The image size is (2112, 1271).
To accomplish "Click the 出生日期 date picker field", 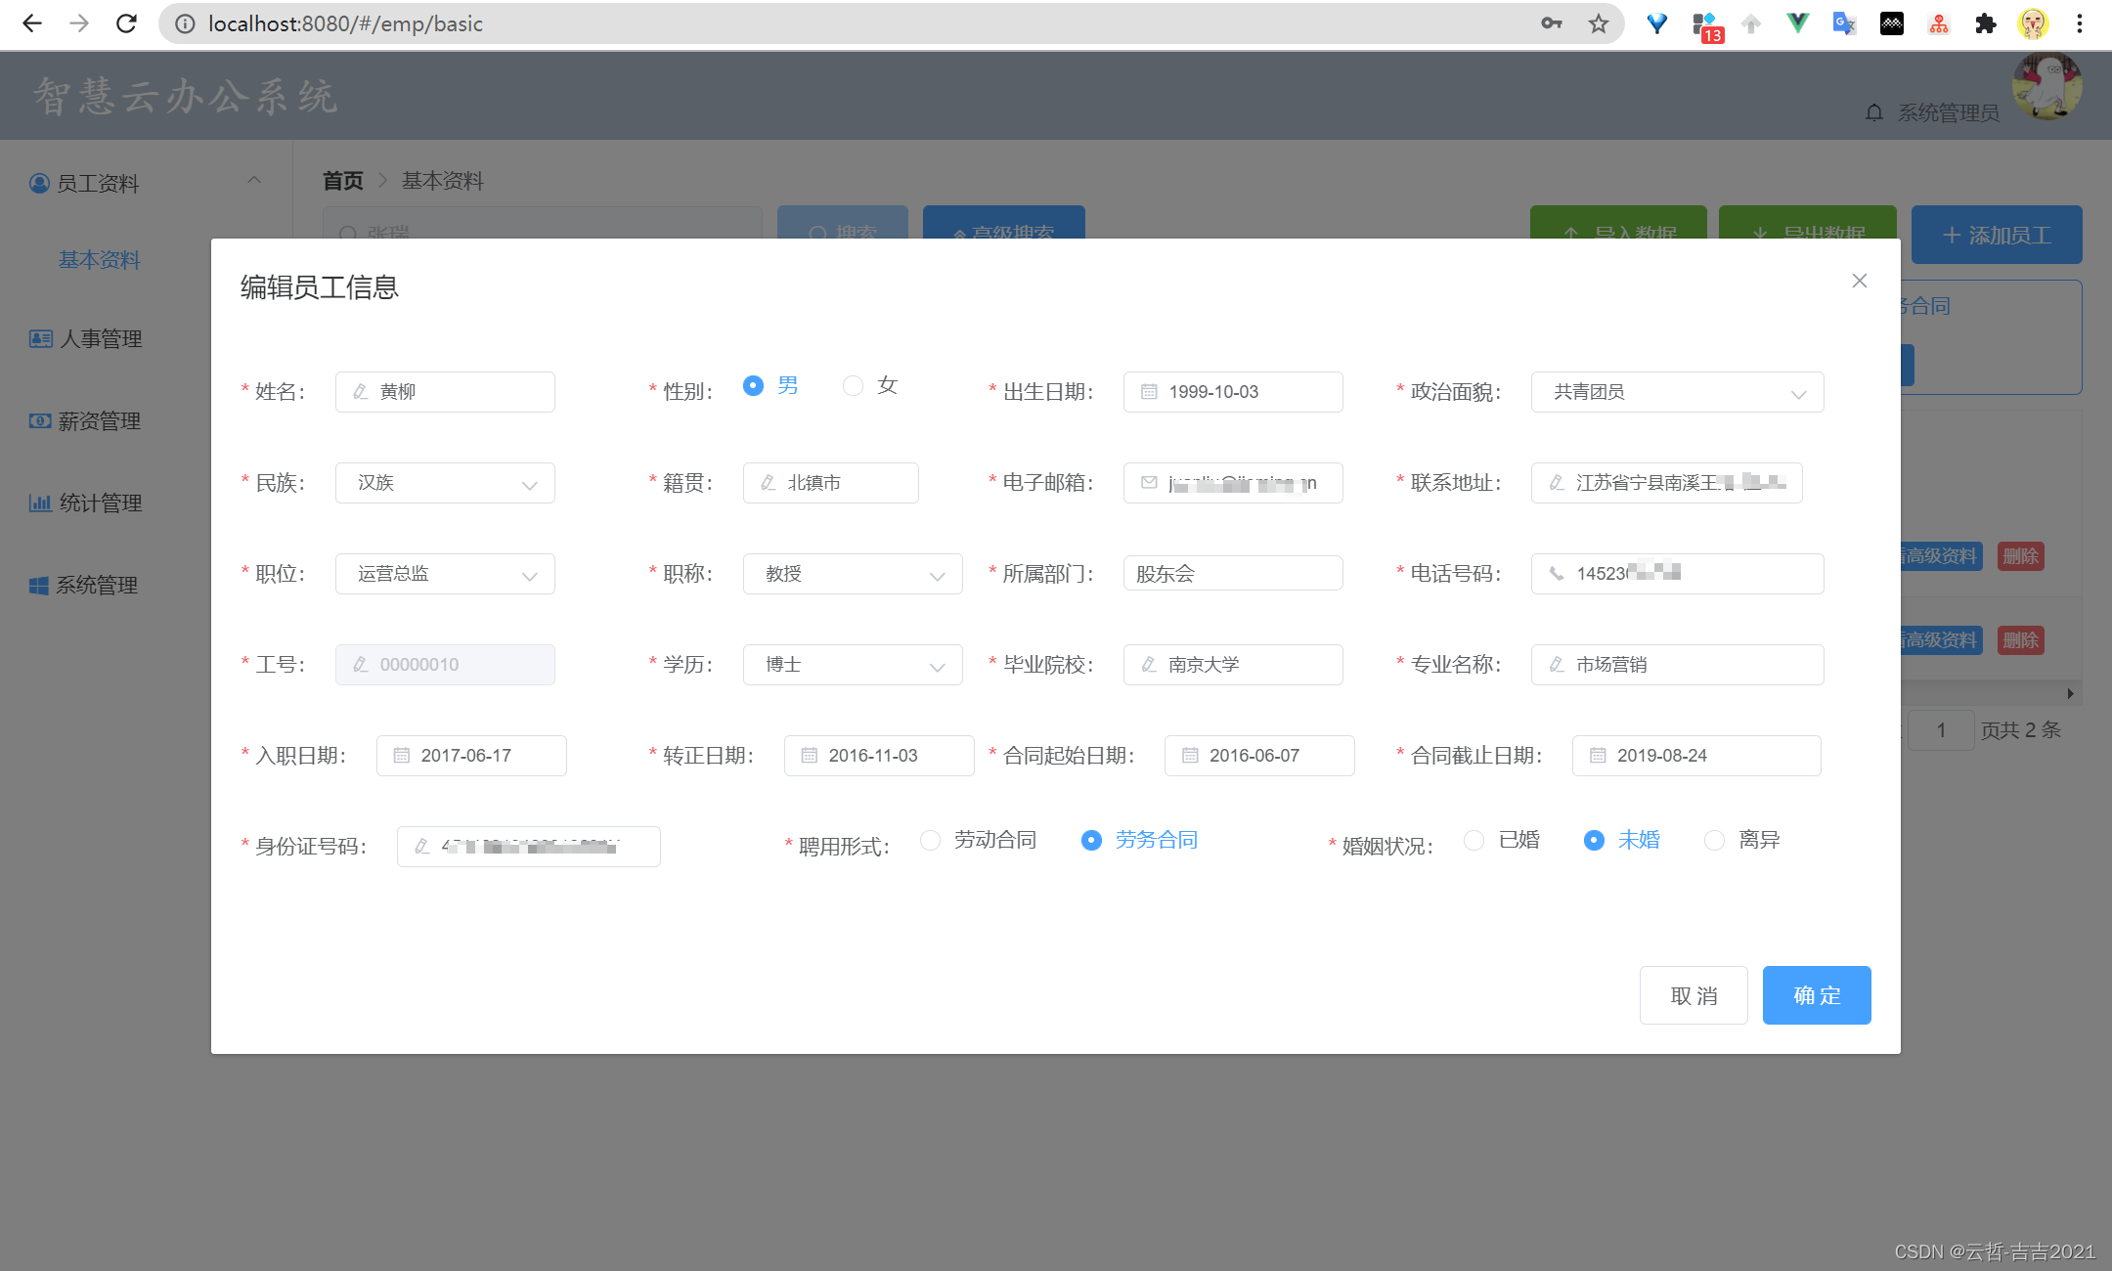I will (x=1232, y=392).
